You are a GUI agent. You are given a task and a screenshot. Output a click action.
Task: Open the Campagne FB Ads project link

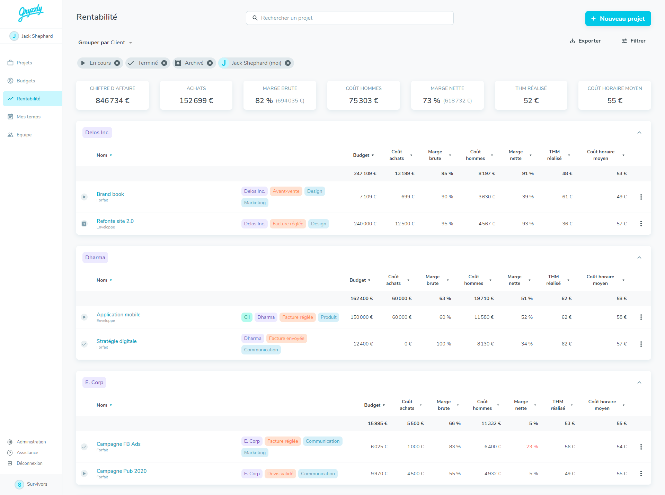tap(118, 444)
